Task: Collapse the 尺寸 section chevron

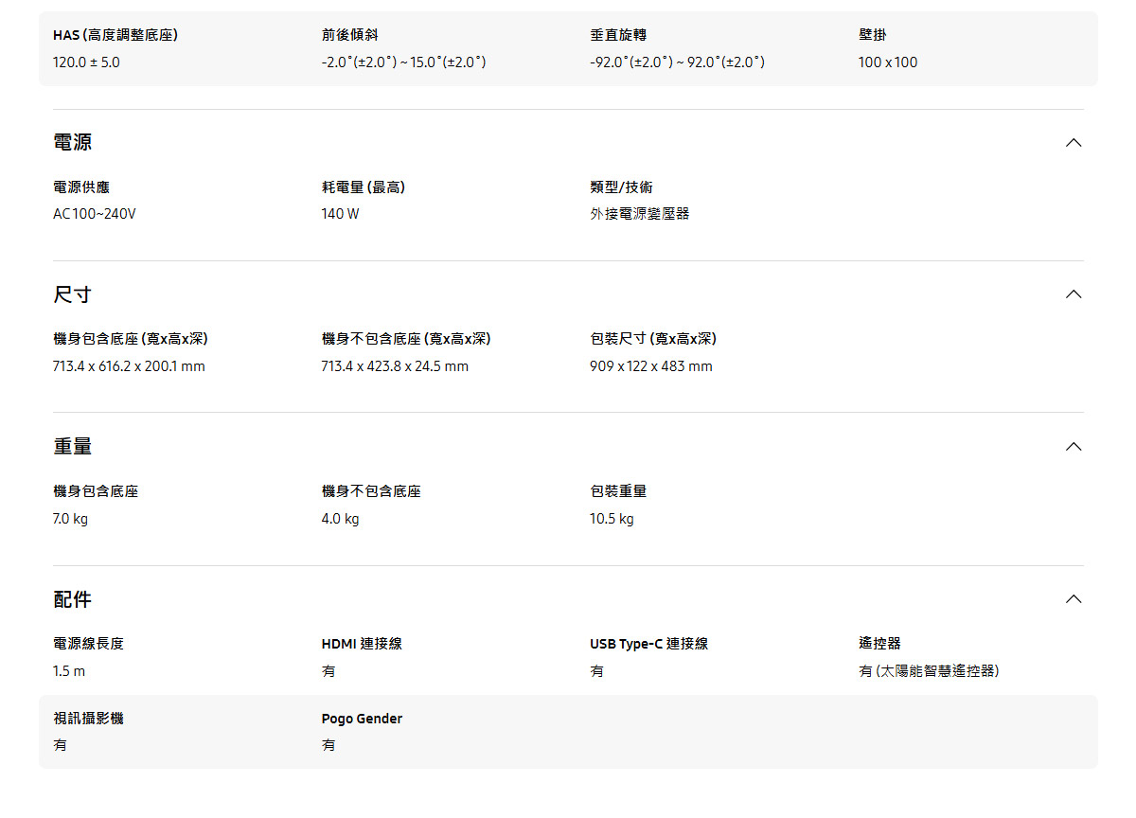Action: (1073, 294)
